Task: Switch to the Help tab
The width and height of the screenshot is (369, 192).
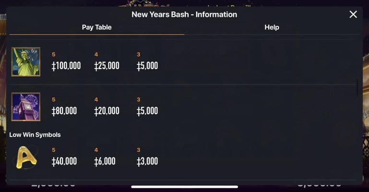Action: (x=272, y=27)
